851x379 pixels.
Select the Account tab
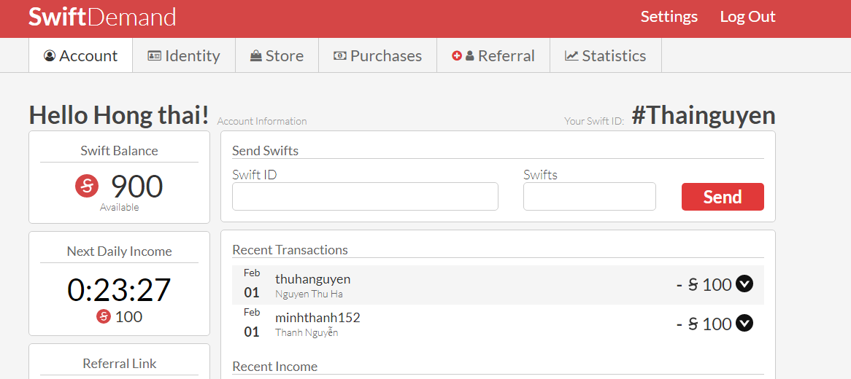(81, 56)
